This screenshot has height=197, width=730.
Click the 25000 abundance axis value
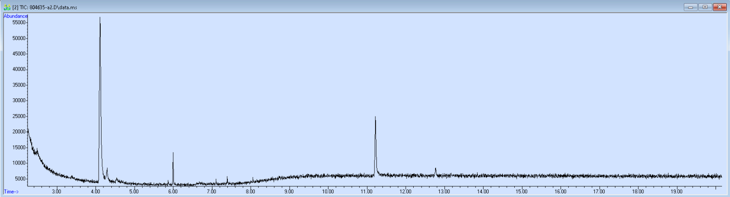[x=18, y=116]
